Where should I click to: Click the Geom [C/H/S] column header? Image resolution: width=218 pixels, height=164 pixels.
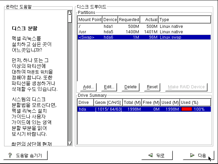click(108, 103)
